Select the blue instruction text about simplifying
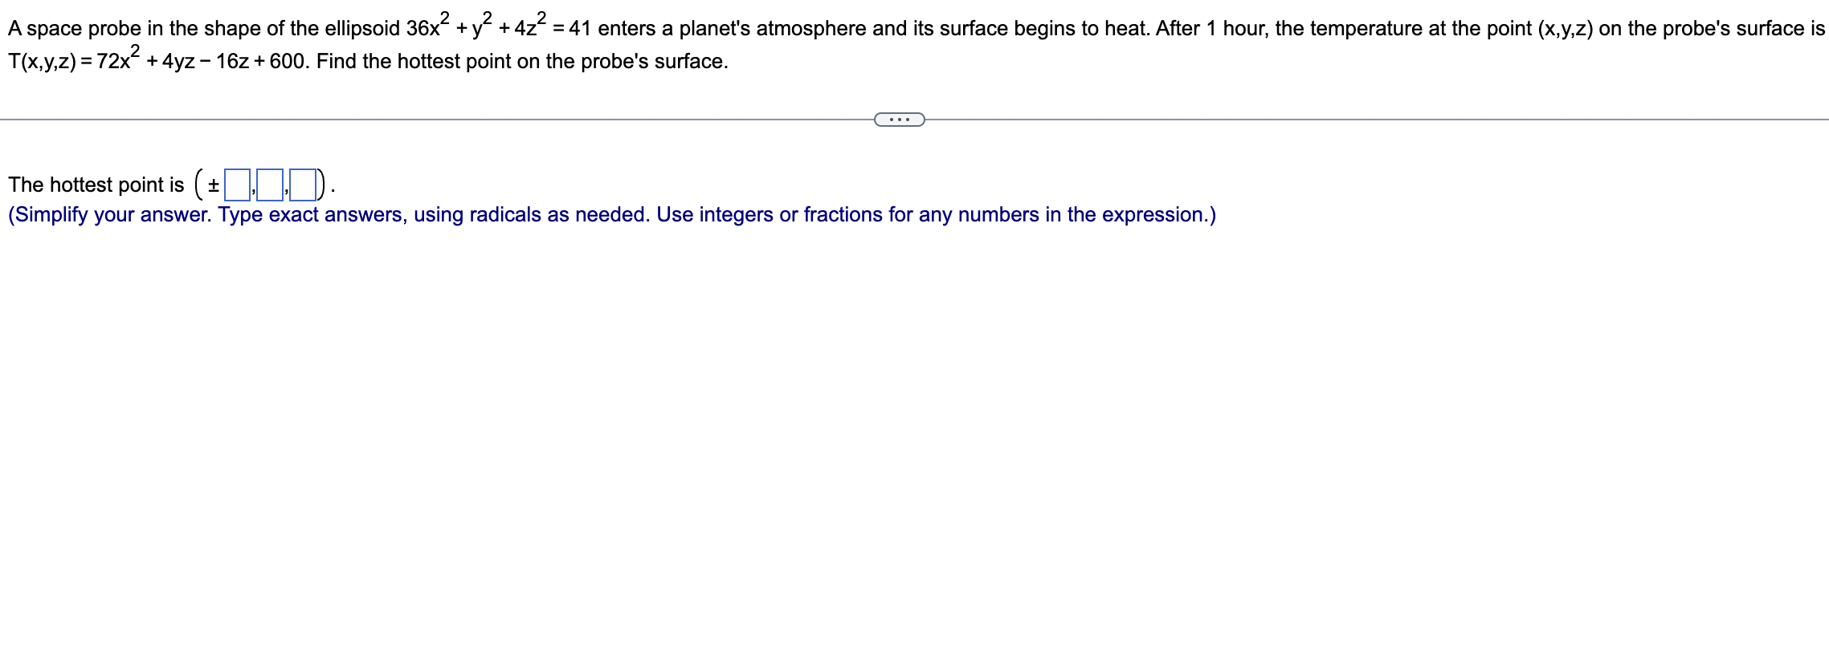The width and height of the screenshot is (1829, 670). tap(610, 214)
